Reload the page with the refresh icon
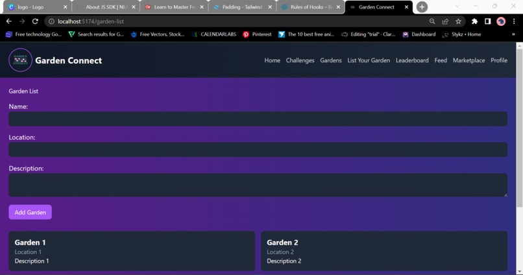Viewport: 523px width, 275px height. tap(35, 21)
